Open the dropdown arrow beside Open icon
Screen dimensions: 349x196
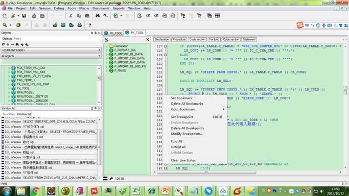point(18,16)
